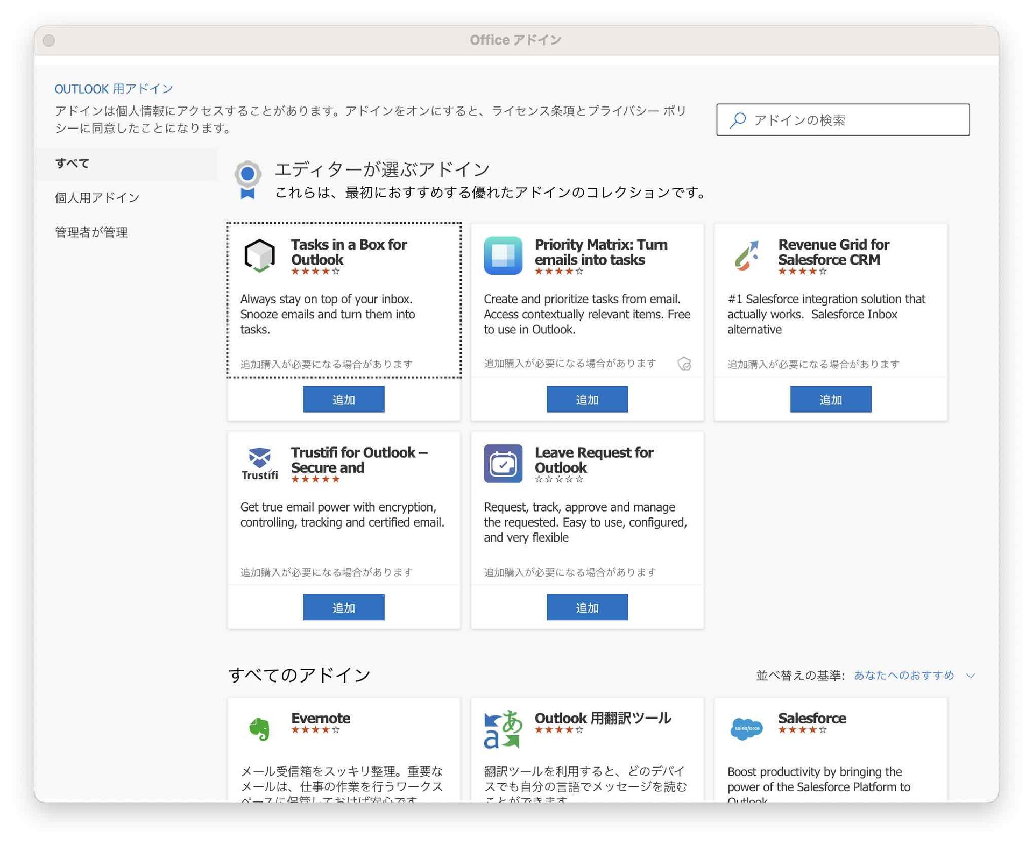Click the Outlook translator tool icon
Viewport: 1033px width, 845px height.
point(503,729)
